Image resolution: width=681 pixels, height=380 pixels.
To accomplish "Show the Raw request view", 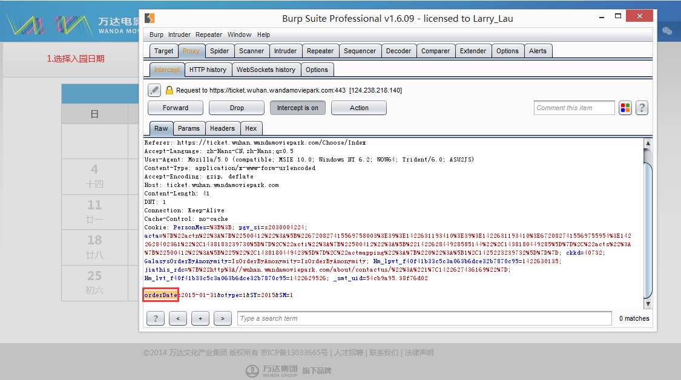I will 160,128.
